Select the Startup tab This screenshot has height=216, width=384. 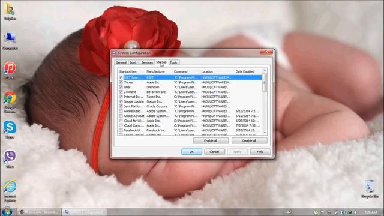[x=161, y=62]
